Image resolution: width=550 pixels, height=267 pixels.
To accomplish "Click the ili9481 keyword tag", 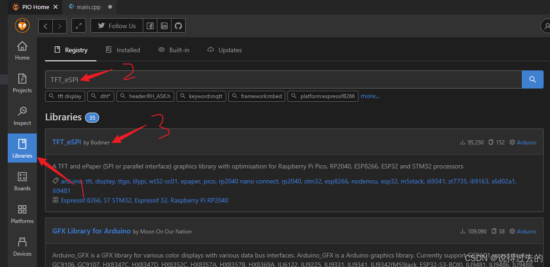I will pyautogui.click(x=61, y=191).
